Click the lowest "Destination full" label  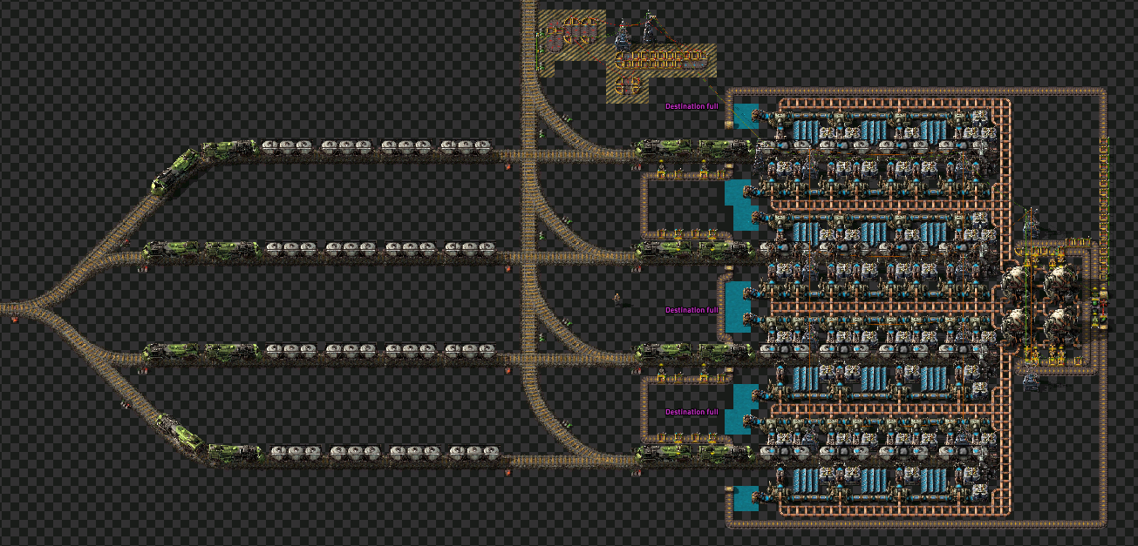pos(692,412)
